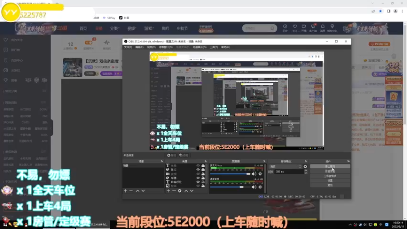Enable 工作室模式 studio mode button
This screenshot has width=407, height=229.
click(330, 176)
